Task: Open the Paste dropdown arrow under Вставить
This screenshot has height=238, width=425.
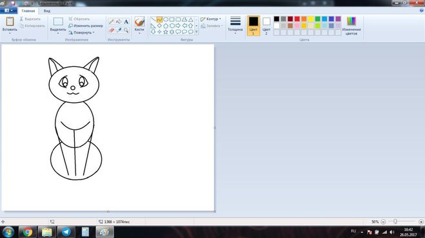Action: [x=10, y=33]
